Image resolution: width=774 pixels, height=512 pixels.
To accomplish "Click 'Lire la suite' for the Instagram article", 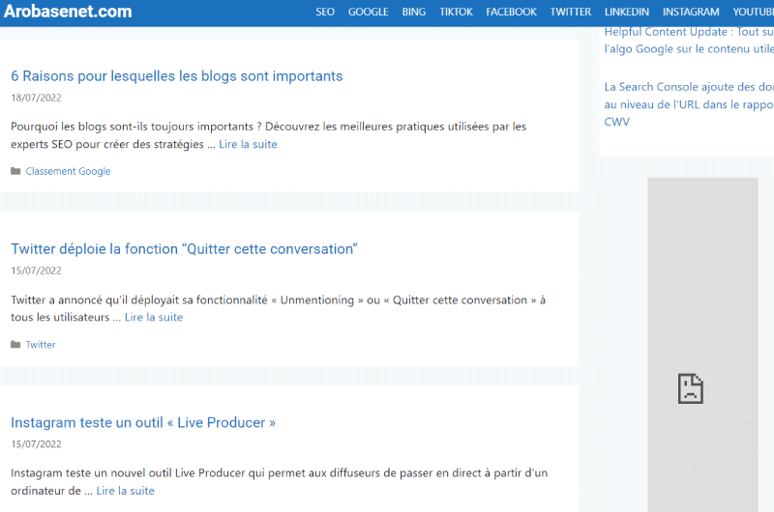I will [x=126, y=491].
